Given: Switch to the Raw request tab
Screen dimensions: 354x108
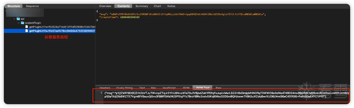Looking at the screenshot, I should coord(218,88).
